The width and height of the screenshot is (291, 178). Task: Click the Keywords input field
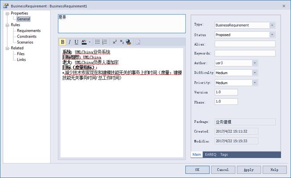pos(245,53)
